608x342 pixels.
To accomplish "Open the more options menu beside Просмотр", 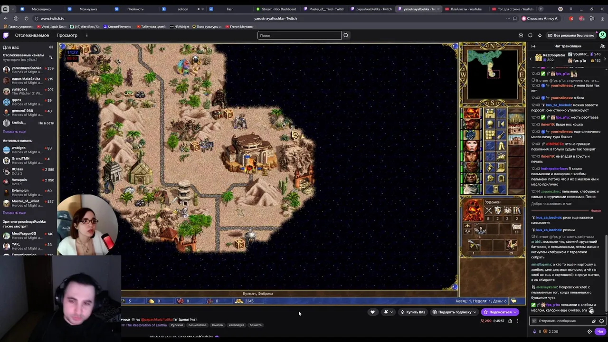I will point(86,35).
